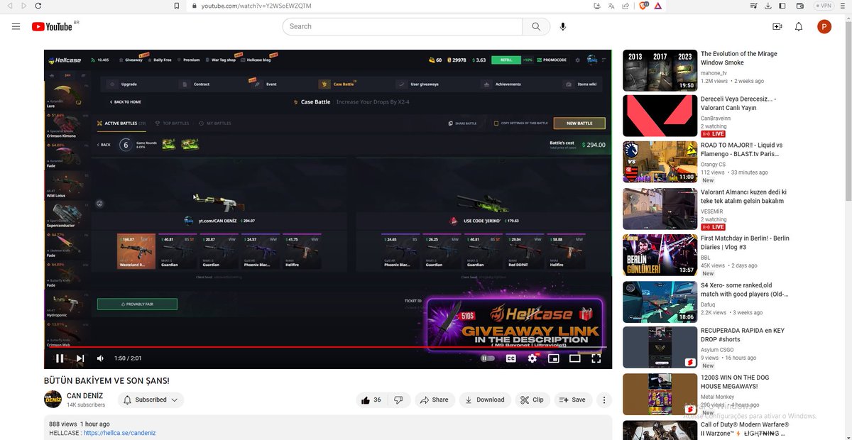Viewport: 852px width, 440px height.
Task: Open the CAN DENİZ channel avatar
Action: [53, 400]
